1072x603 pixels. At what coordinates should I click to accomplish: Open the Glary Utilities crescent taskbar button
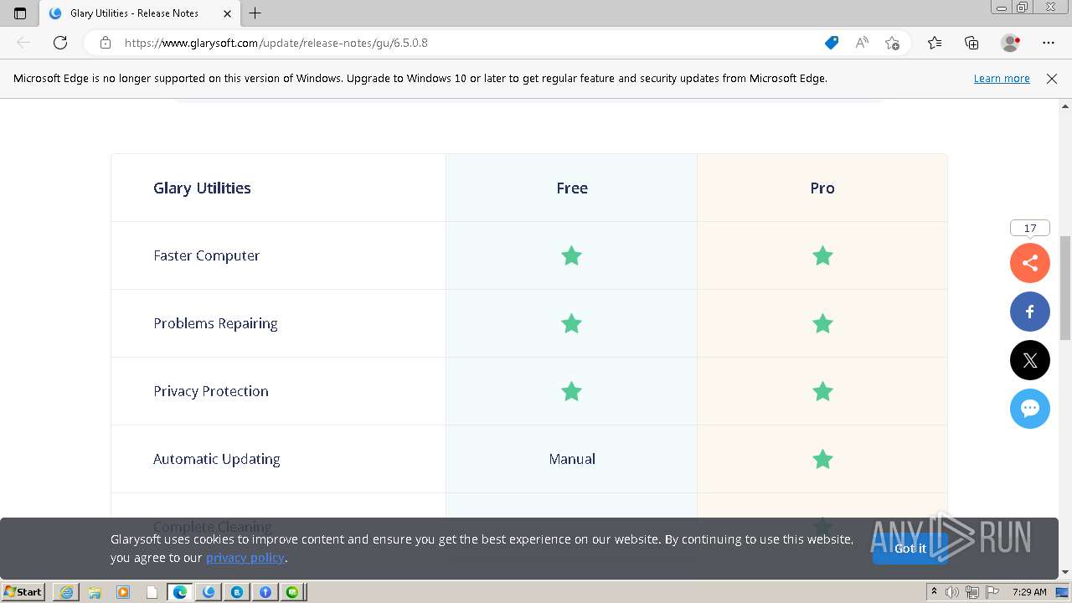209,592
